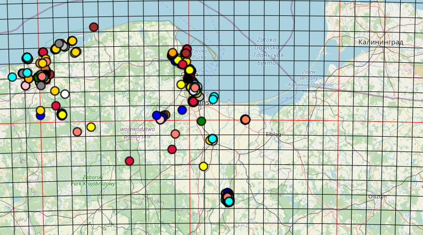
Task: Click the województwo pomorskie region label
Action: [x=137, y=132]
